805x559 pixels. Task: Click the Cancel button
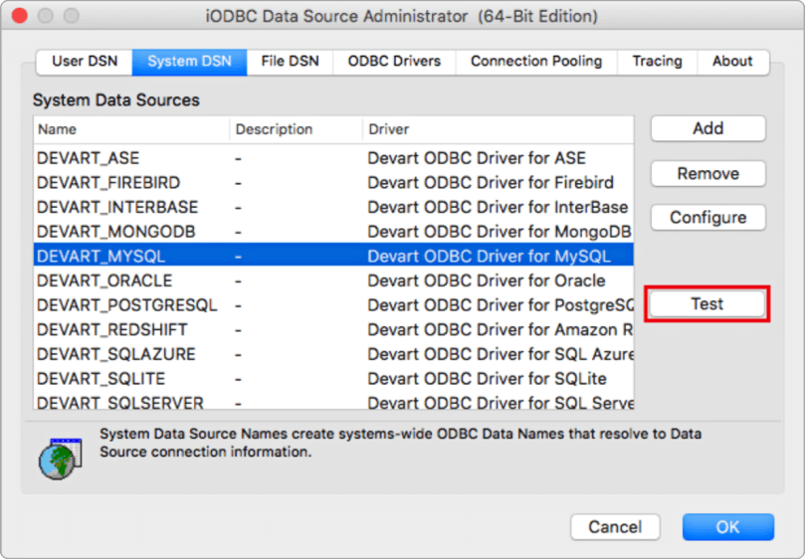615,527
